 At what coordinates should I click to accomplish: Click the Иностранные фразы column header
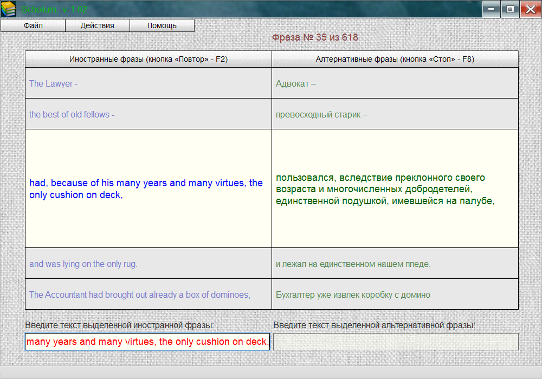[148, 59]
